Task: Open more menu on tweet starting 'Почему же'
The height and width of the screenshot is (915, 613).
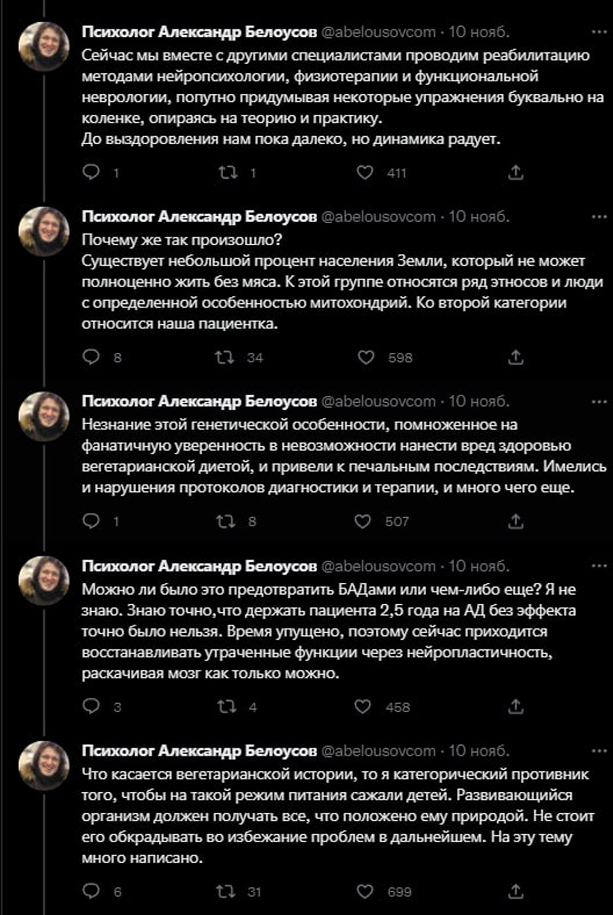Action: point(599,216)
